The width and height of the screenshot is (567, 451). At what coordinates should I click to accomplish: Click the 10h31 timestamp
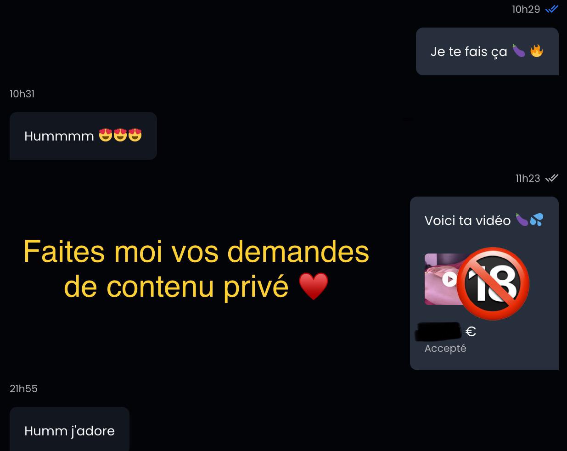22,94
